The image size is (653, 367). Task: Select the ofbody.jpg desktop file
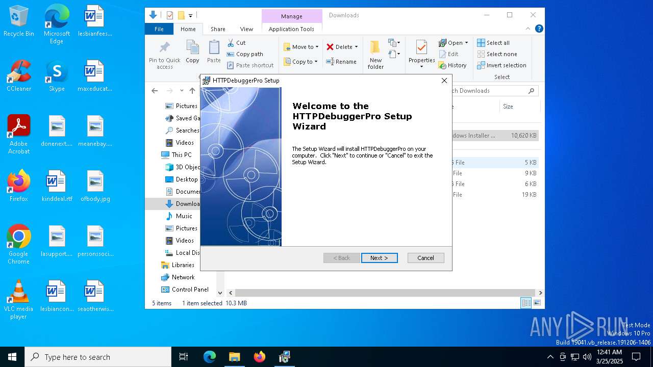point(95,187)
